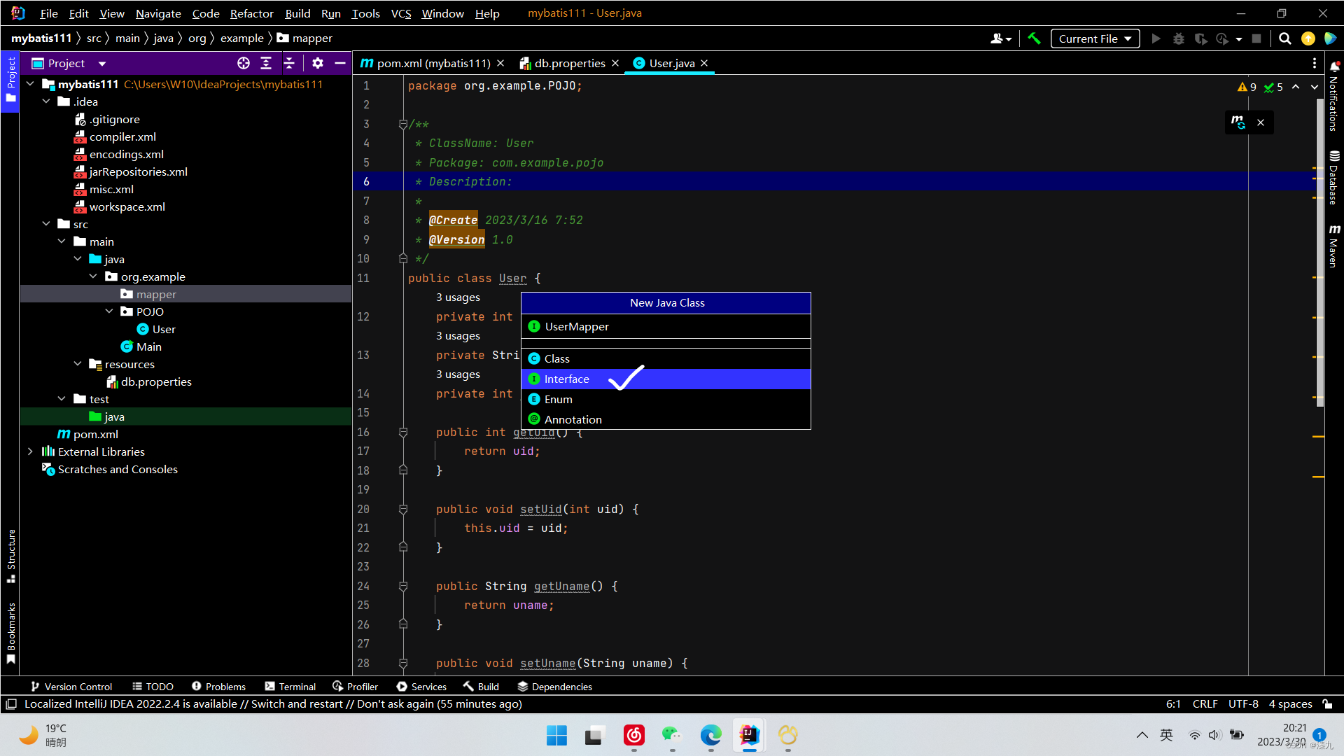Viewport: 1344px width, 756px height.
Task: Click the Build project hammer icon
Action: (1034, 38)
